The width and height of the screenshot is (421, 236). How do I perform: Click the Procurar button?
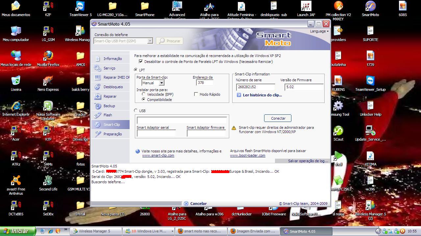170,41
